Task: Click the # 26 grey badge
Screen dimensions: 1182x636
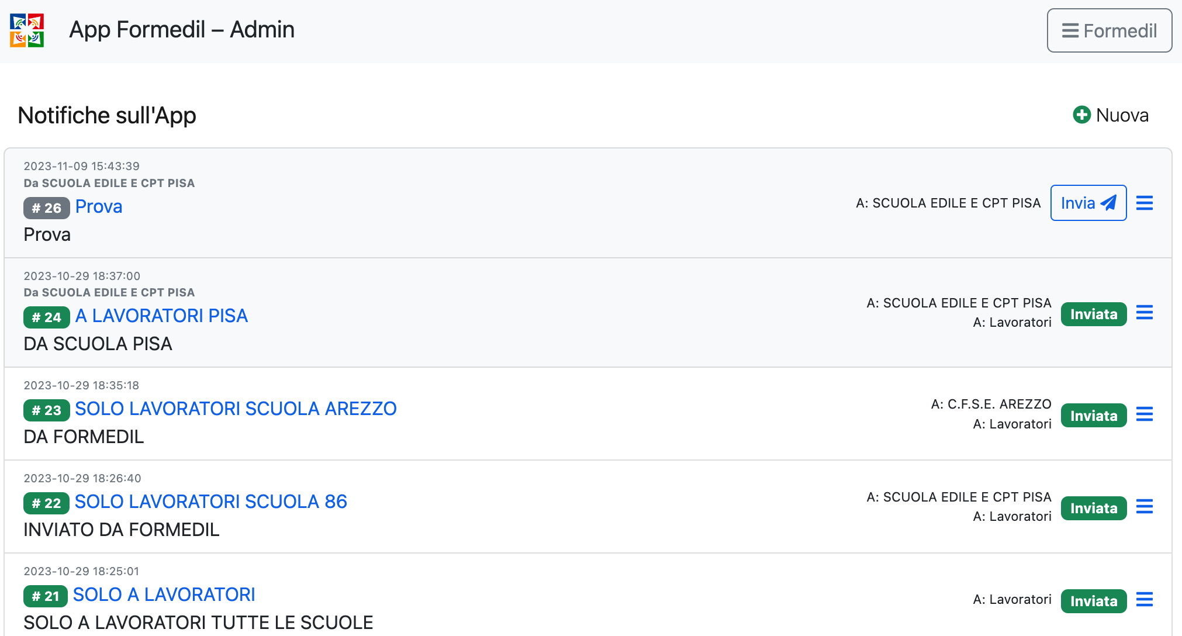Action: [47, 208]
